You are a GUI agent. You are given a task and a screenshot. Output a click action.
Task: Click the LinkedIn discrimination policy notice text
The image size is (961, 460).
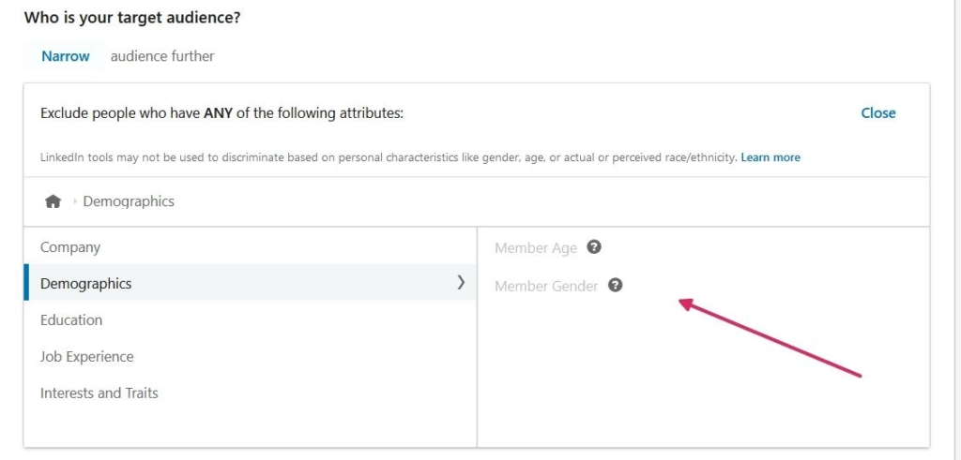(389, 157)
